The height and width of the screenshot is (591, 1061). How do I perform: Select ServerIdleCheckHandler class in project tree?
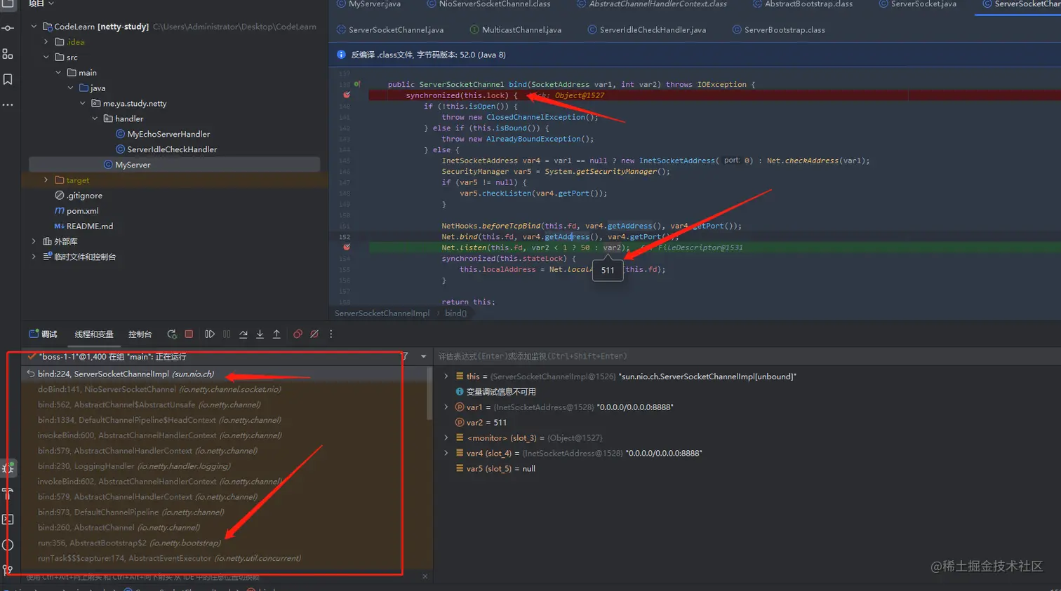pos(172,149)
